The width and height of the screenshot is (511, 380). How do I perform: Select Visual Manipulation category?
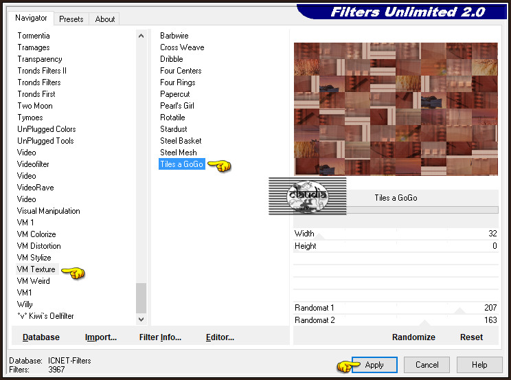tap(48, 211)
